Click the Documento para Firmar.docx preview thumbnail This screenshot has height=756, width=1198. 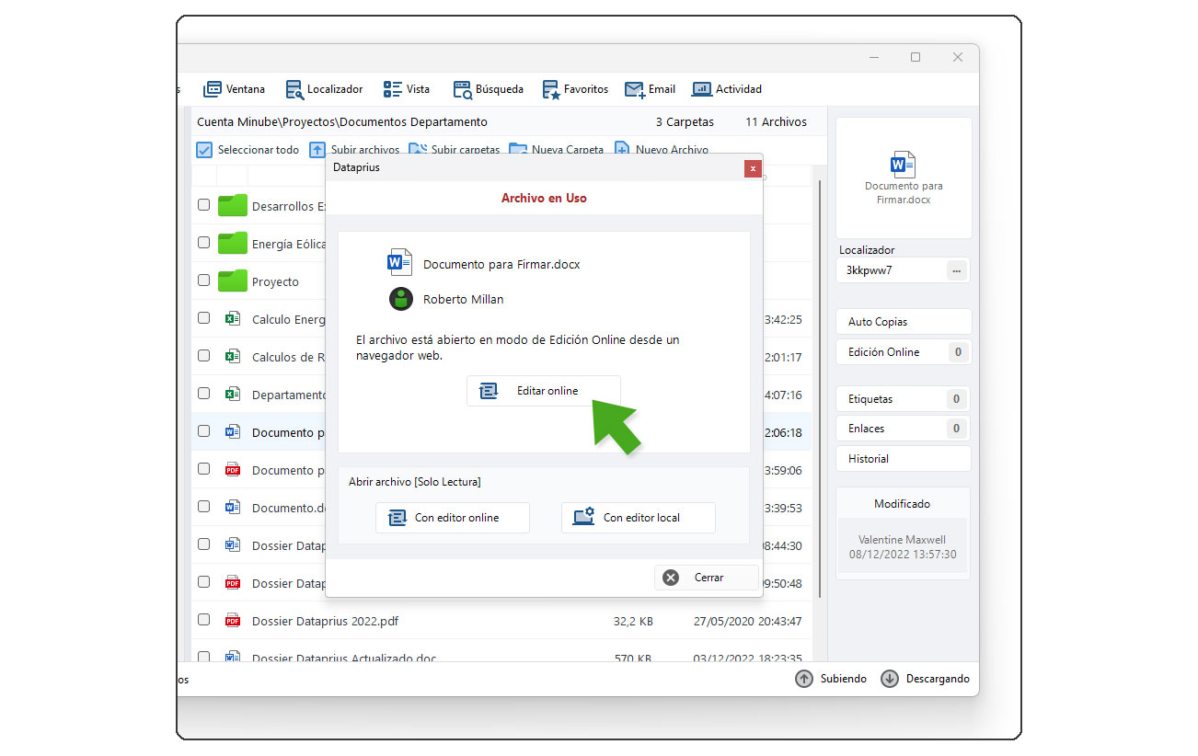click(x=904, y=178)
